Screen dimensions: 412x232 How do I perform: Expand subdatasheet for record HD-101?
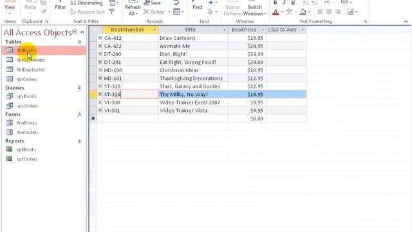click(x=100, y=78)
